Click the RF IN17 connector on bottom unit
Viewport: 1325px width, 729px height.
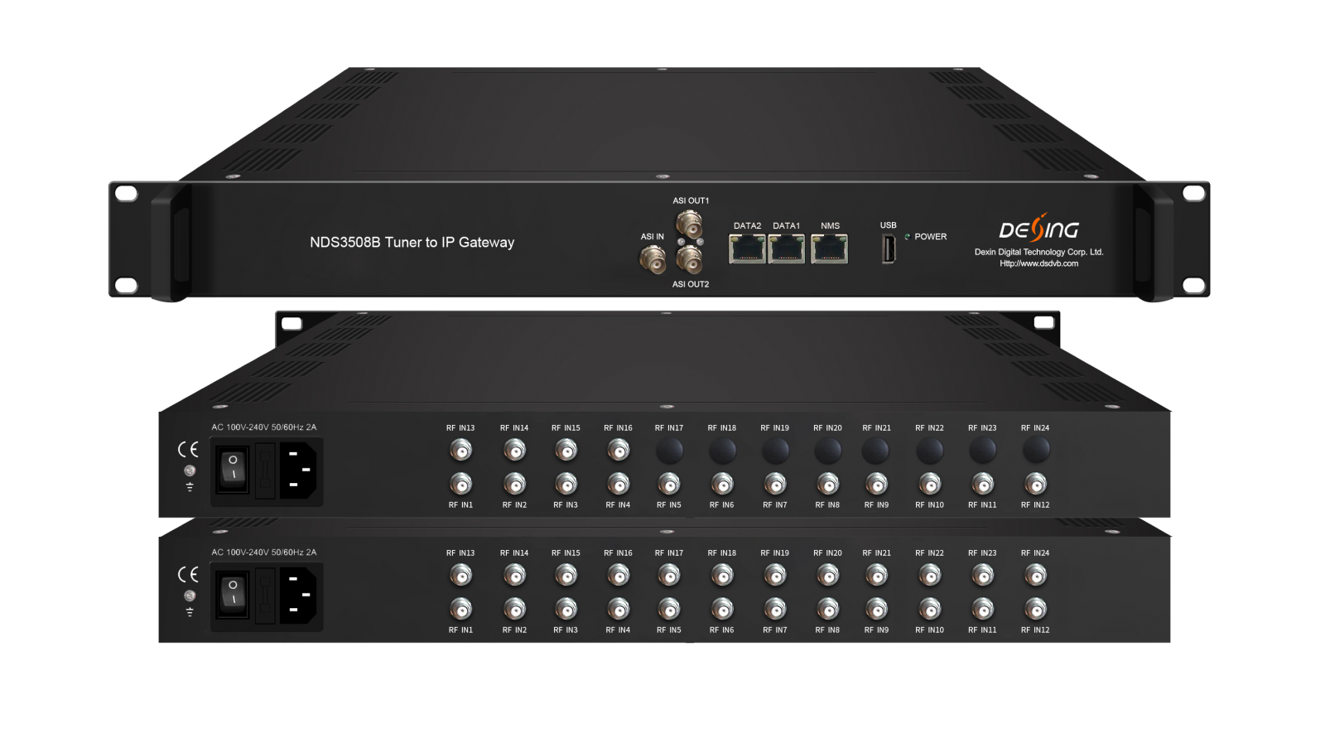669,575
